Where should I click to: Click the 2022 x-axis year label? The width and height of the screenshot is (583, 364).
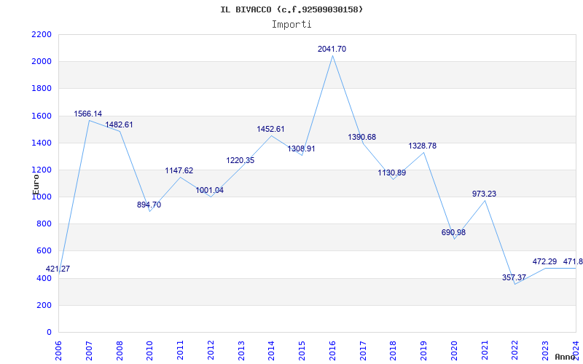(x=515, y=351)
